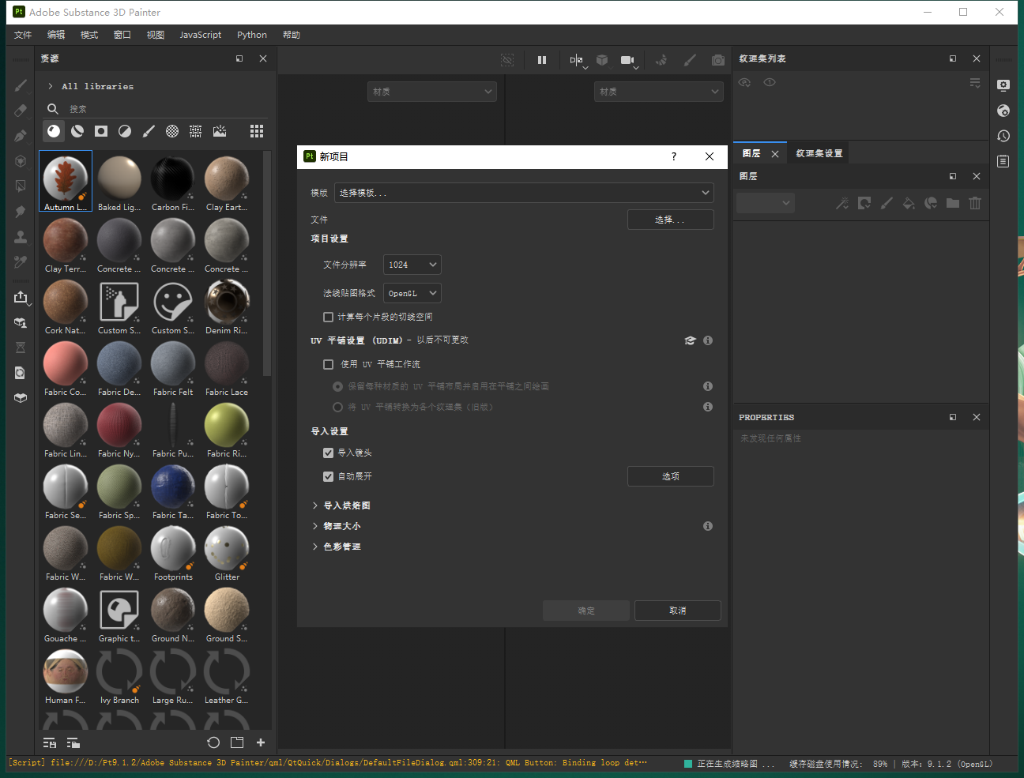The width and height of the screenshot is (1024, 778).
Task: Open display settings icon on right sidebar
Action: 1003,85
